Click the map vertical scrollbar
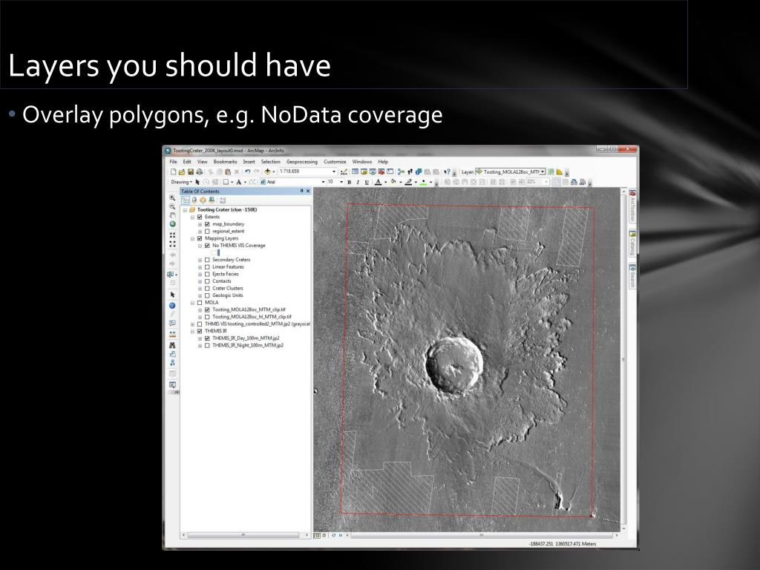This screenshot has height=570, width=760. (x=623, y=360)
